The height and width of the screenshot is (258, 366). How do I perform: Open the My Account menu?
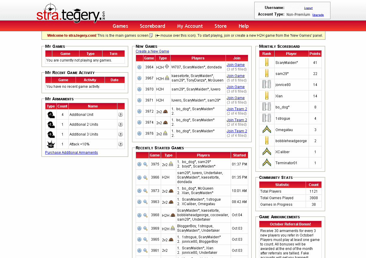[190, 26]
